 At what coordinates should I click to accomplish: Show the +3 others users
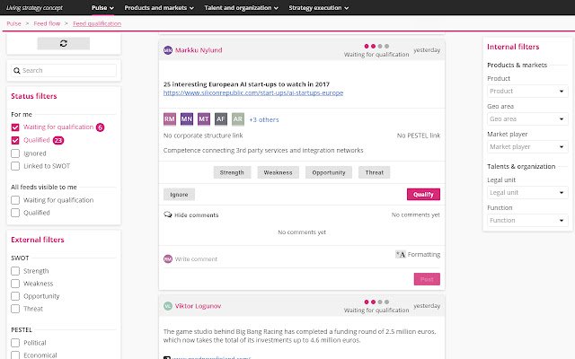[x=264, y=119]
